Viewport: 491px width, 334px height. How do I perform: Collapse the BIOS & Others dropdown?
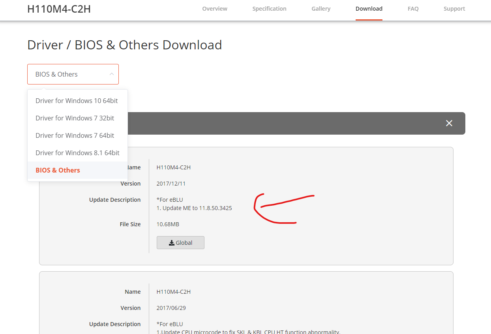73,74
